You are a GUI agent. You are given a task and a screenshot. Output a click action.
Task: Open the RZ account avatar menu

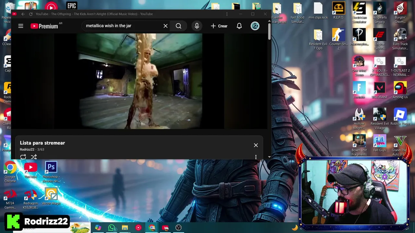click(x=255, y=26)
